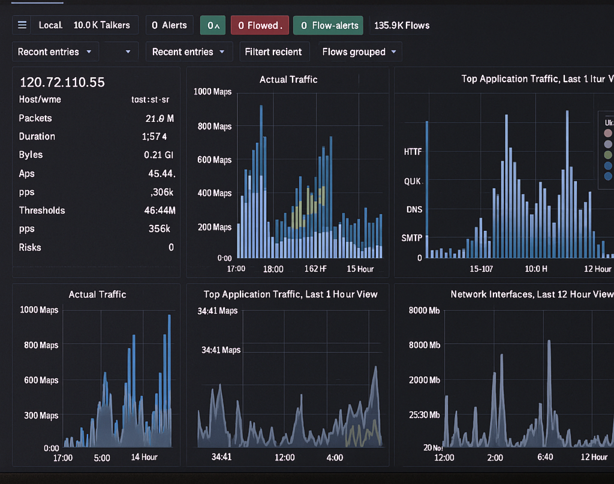This screenshot has width=614, height=484.
Task: Click the 'Filtert recient' button
Action: 273,52
